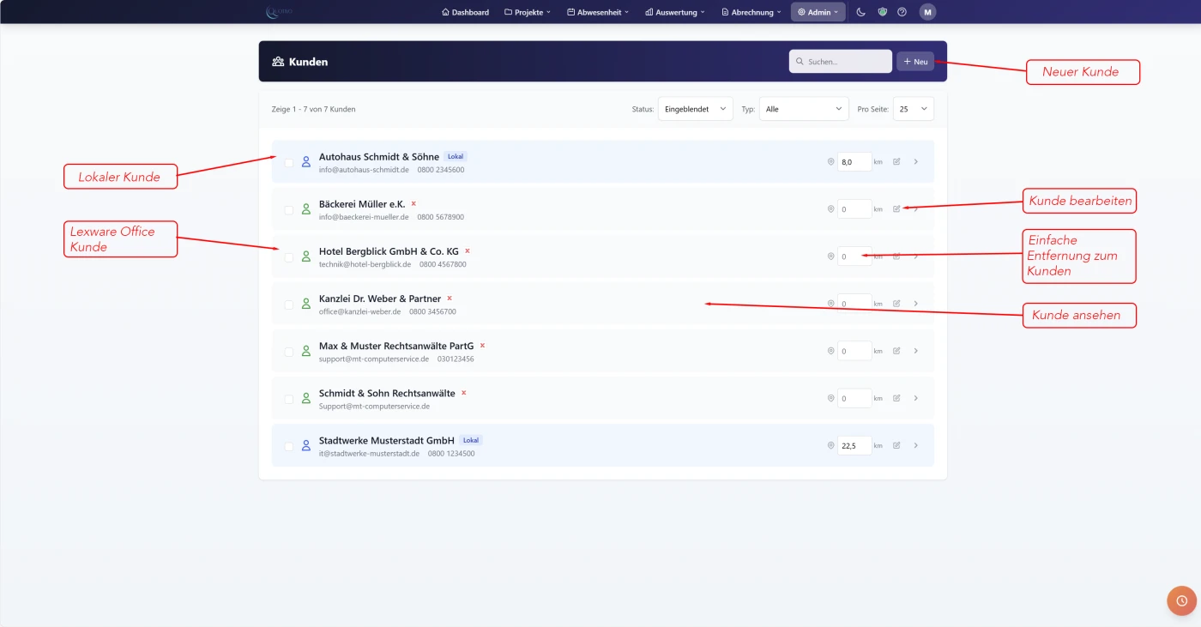Delete Hotel Bergblick via the red x icon
The image size is (1201, 627).
[467, 250]
